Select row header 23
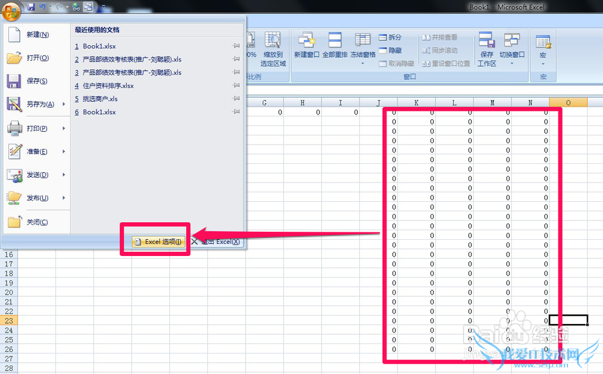603x374 pixels. [x=9, y=320]
